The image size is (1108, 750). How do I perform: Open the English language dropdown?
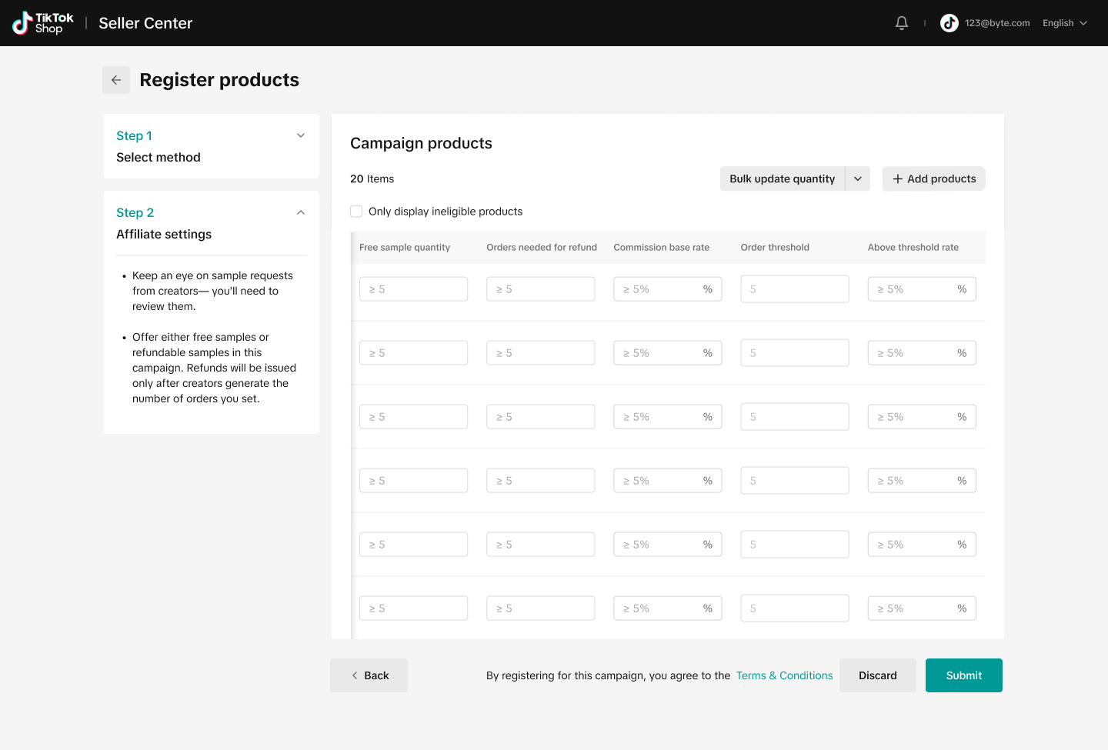(x=1064, y=23)
